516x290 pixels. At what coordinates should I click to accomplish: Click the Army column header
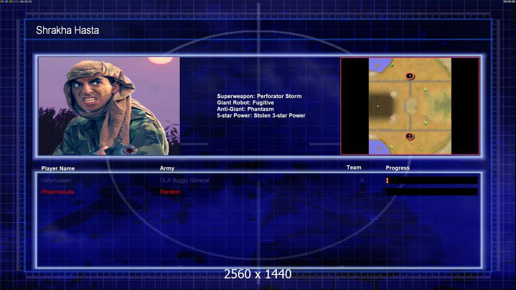point(167,168)
